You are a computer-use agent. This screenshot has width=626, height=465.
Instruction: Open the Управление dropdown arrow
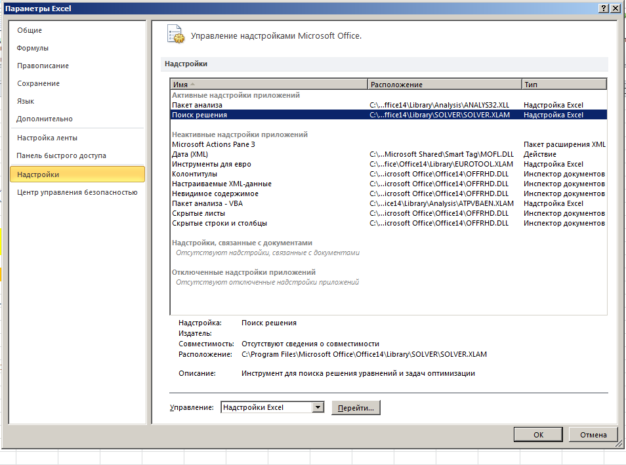pyautogui.click(x=318, y=407)
